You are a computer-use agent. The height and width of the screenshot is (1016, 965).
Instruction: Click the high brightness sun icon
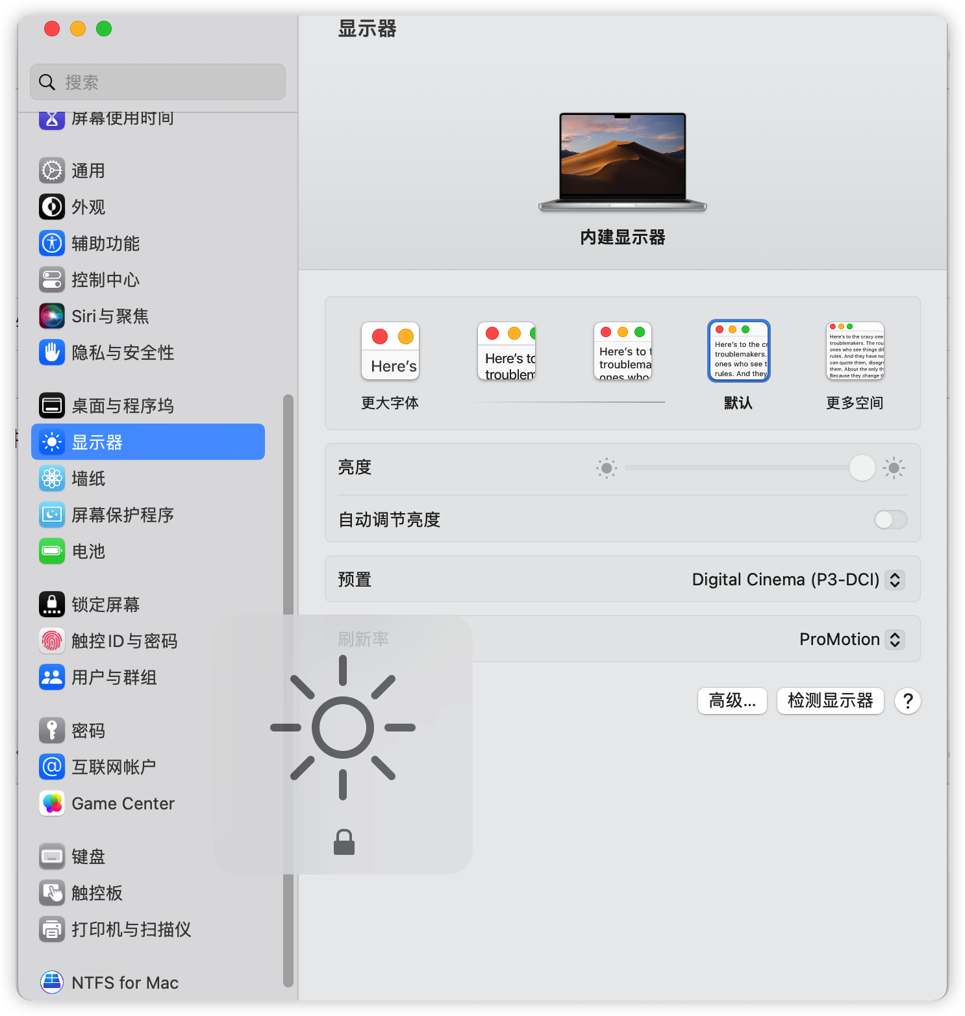coord(894,468)
